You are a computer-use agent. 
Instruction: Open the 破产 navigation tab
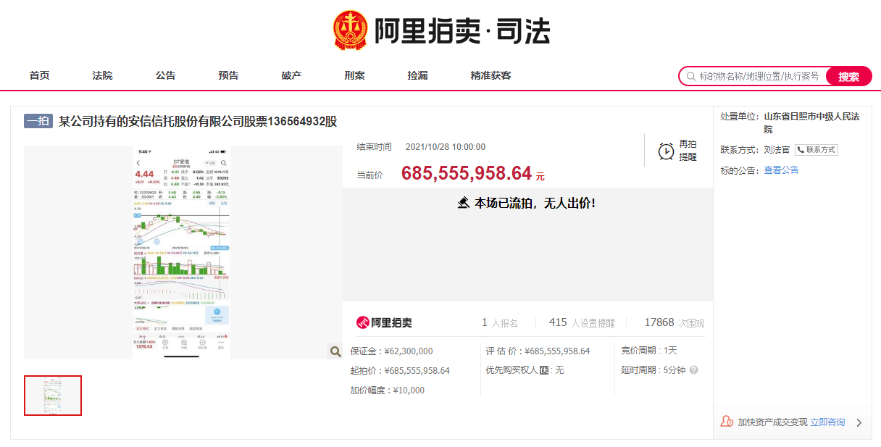click(292, 75)
